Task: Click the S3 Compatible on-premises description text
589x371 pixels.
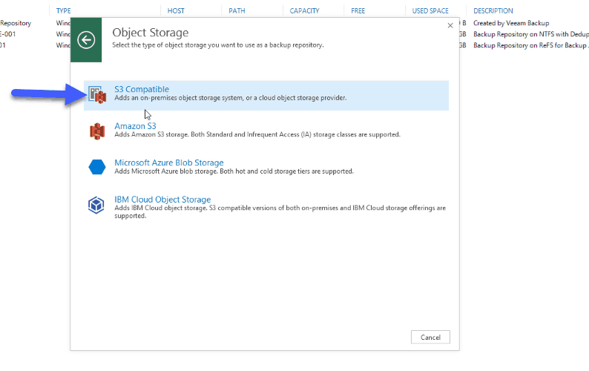Action: 230,98
